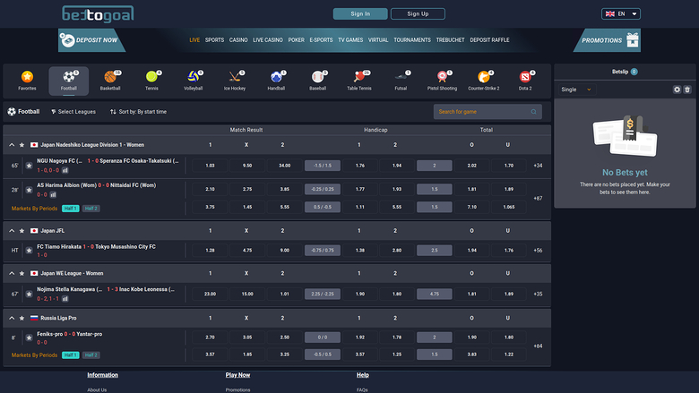Viewport: 699px width, 393px height.
Task: Star the Russia Liga Pro league
Action: 22,318
